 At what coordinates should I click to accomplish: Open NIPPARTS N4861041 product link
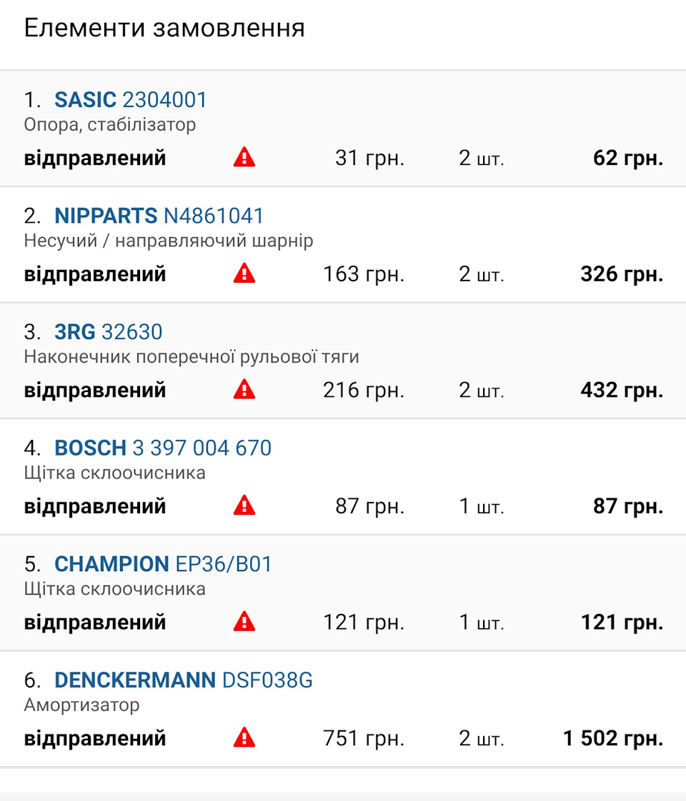pos(159,216)
